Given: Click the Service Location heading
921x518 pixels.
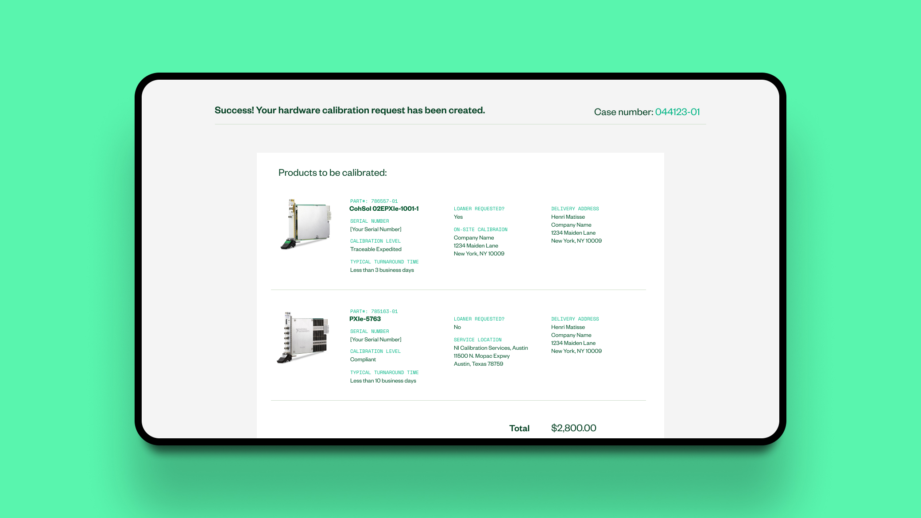Looking at the screenshot, I should click(x=477, y=340).
